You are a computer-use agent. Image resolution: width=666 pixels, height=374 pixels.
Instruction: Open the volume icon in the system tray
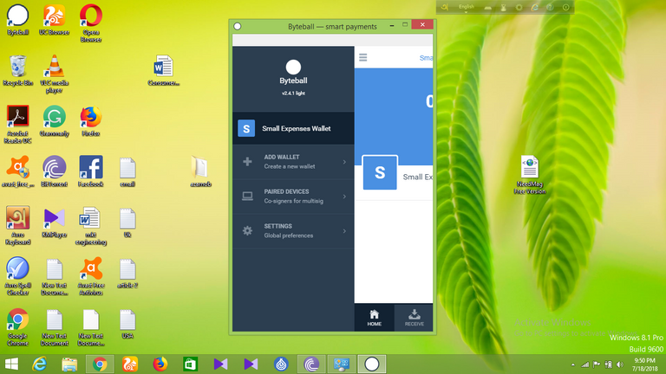pos(620,364)
